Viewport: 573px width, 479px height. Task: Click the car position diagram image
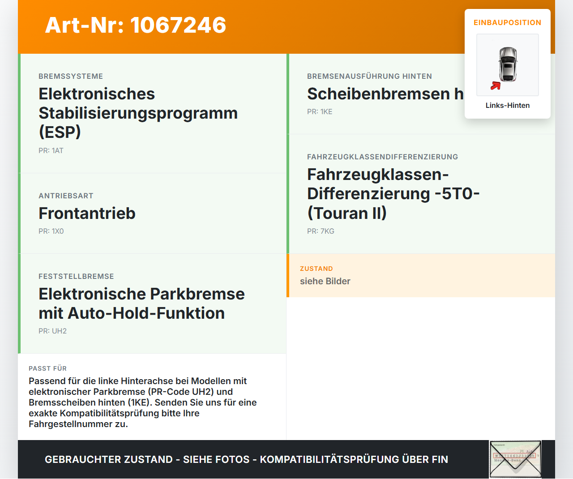click(x=508, y=65)
